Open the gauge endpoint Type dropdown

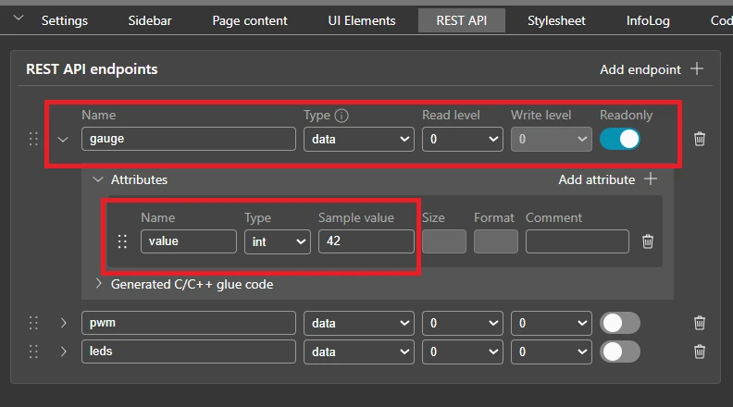click(359, 139)
